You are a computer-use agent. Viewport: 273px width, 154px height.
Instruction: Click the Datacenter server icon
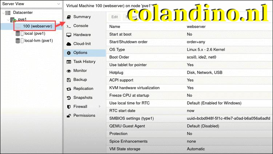8,13
